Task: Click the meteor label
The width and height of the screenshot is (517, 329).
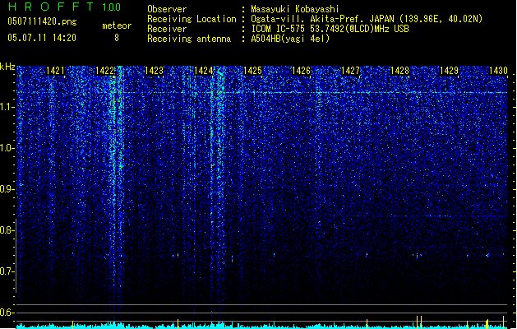Action: pos(117,25)
